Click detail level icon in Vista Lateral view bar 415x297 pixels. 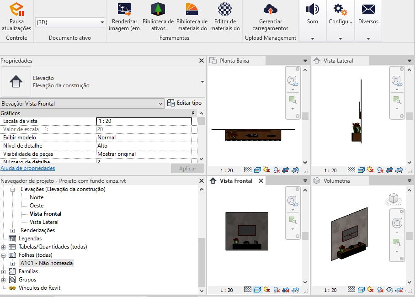[x=351, y=170]
